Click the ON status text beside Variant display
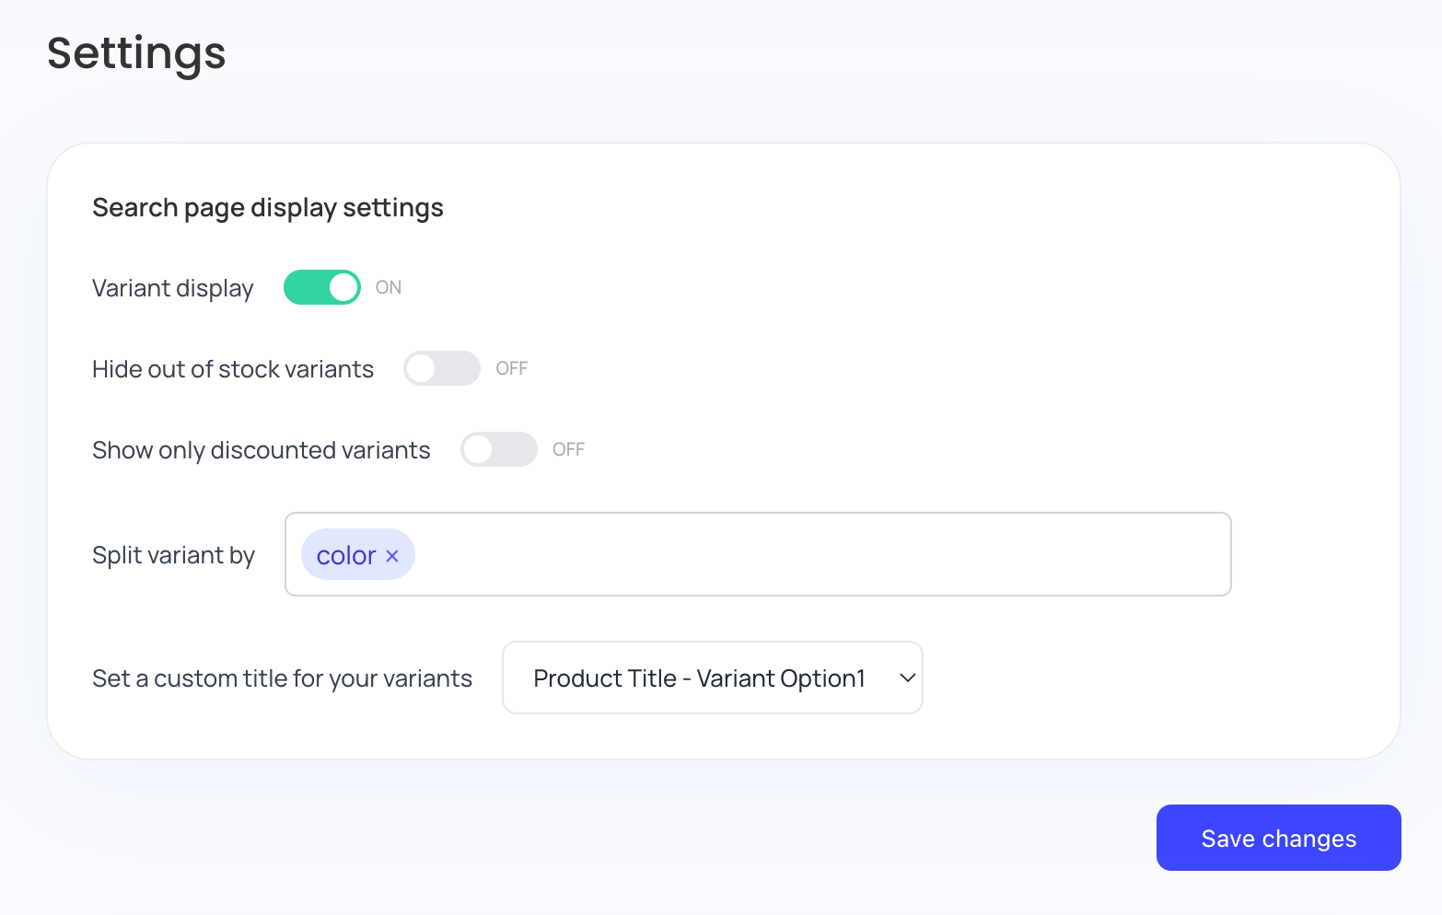The height and width of the screenshot is (915, 1442). [388, 287]
